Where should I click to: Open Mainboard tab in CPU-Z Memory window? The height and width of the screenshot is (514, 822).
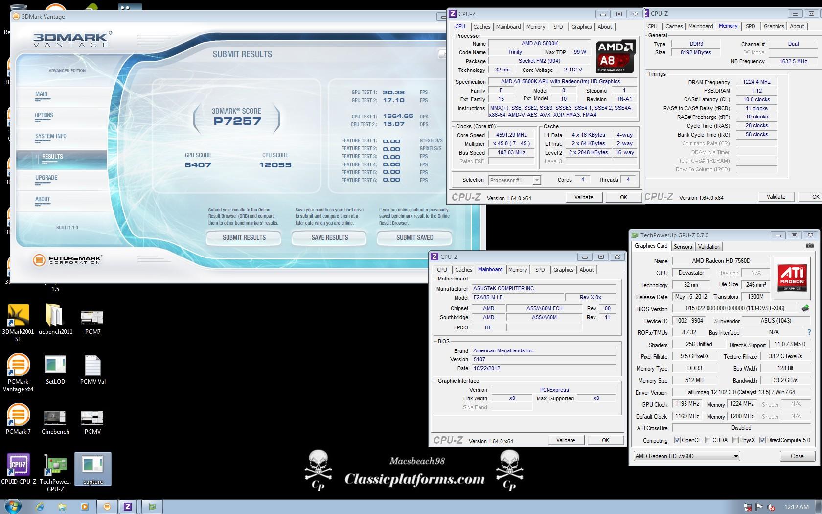coord(701,26)
